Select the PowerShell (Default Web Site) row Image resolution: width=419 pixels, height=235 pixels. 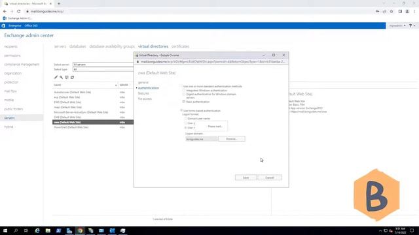93,127
